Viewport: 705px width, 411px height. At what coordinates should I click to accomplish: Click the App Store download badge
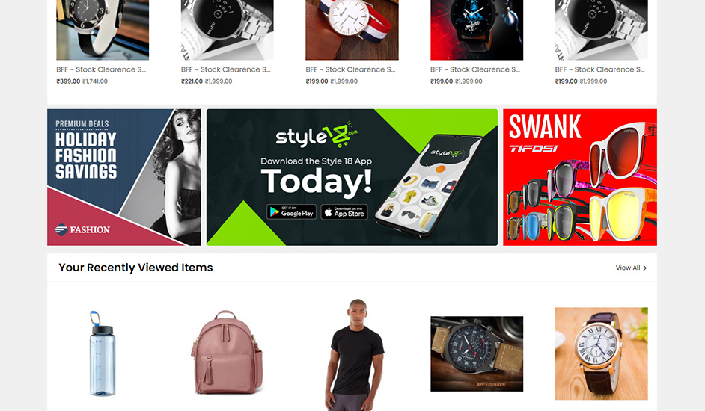(x=344, y=212)
